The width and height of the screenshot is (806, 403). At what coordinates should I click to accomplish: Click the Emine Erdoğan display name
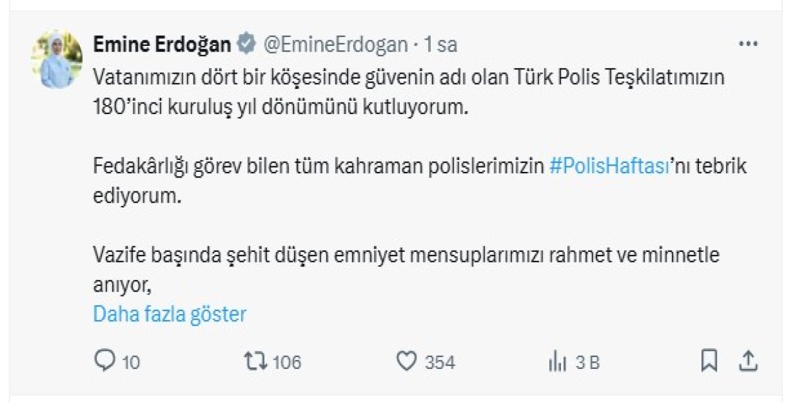point(162,44)
